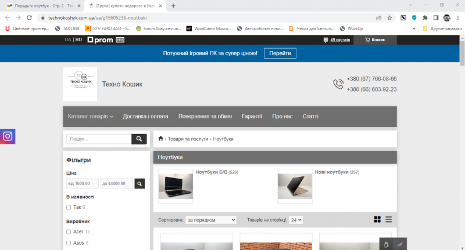Click the share page icon in address bar

(x=379, y=18)
